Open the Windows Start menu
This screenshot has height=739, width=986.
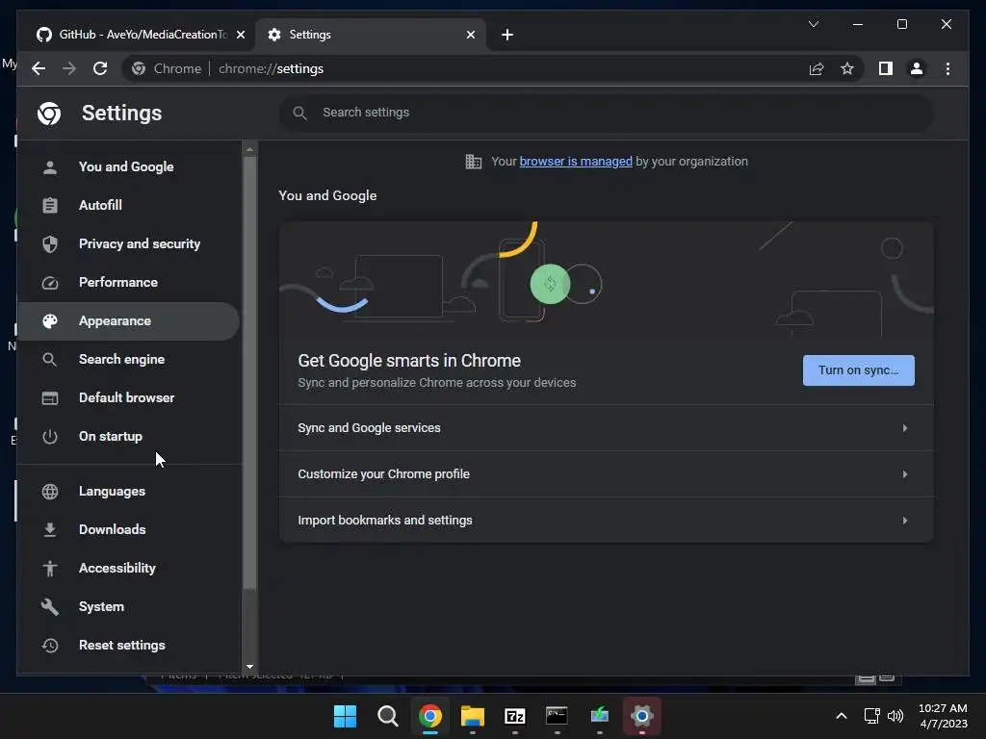[345, 716]
